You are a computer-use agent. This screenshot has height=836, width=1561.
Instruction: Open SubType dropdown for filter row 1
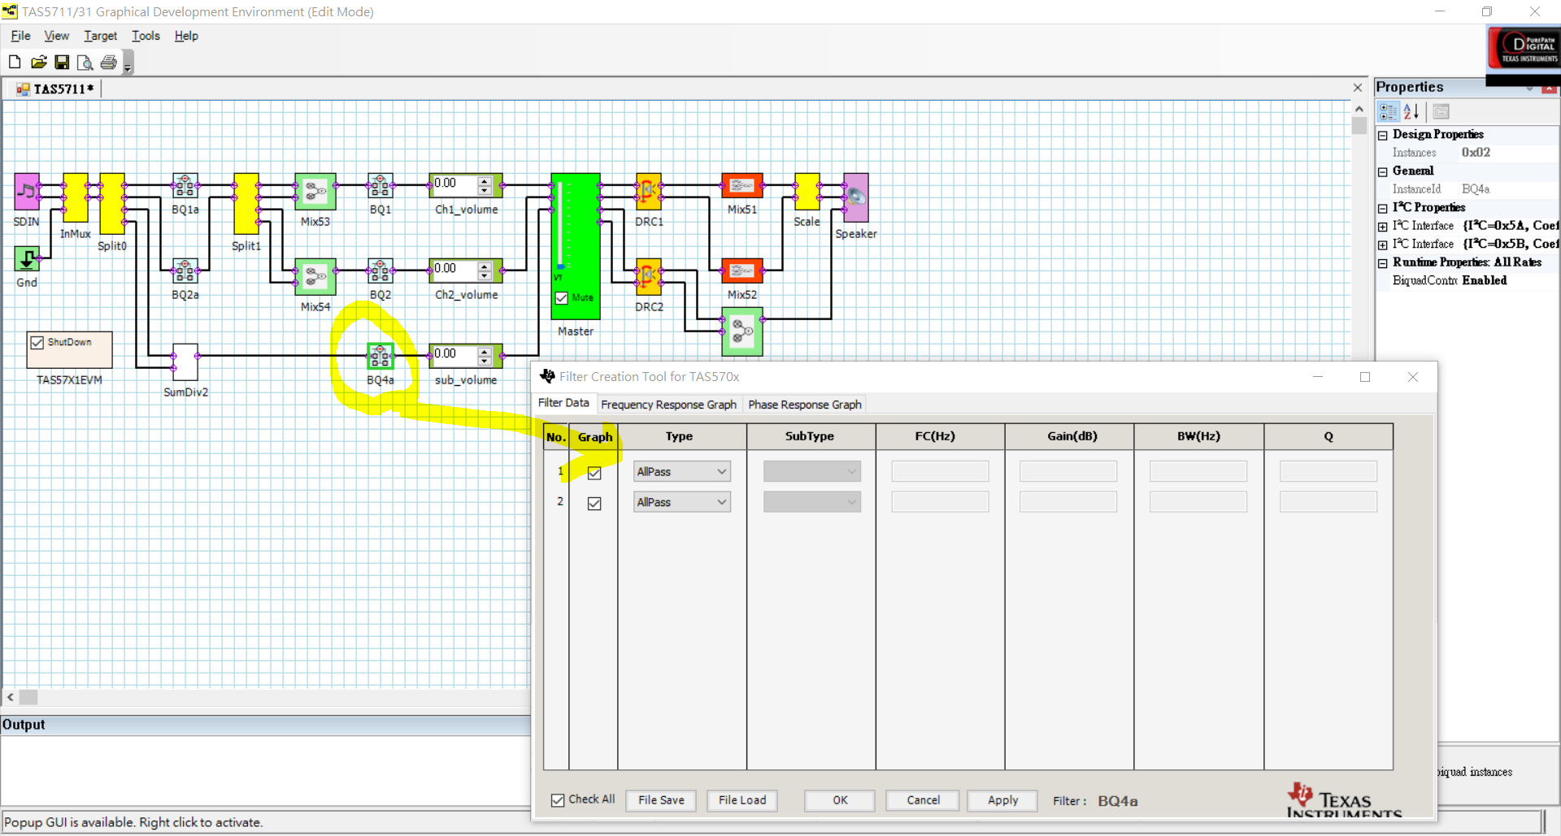pyautogui.click(x=811, y=472)
